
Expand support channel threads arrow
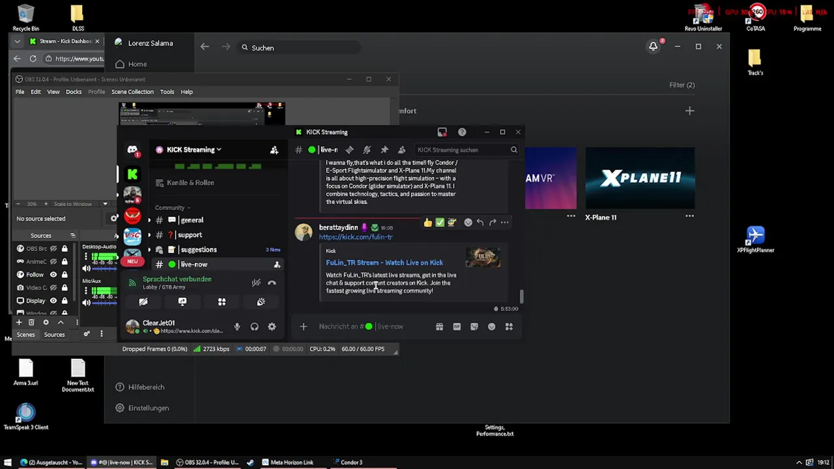(149, 235)
